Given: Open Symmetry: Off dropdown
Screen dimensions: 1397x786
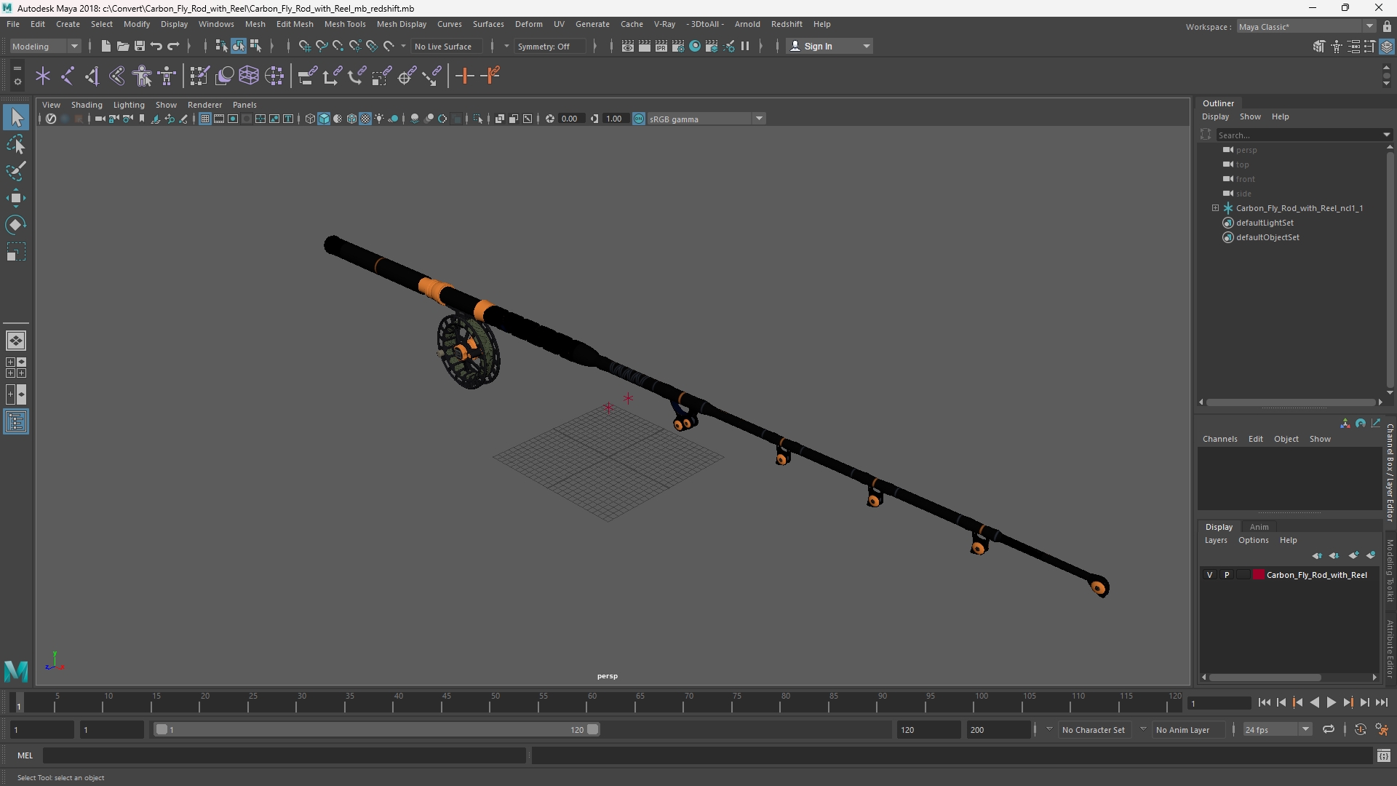Looking at the screenshot, I should (x=550, y=46).
